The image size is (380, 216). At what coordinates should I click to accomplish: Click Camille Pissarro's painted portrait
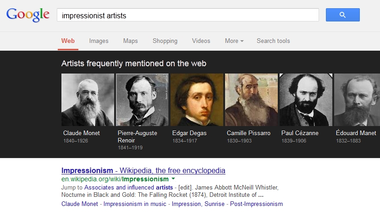point(251,100)
